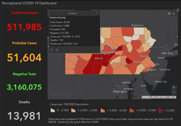Expand the map to fullscreen
Viewport: 181px width, 126px height.
[178, 10]
